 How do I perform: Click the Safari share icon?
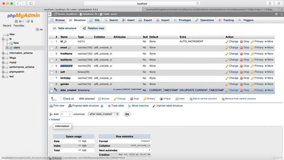[x=270, y=4]
